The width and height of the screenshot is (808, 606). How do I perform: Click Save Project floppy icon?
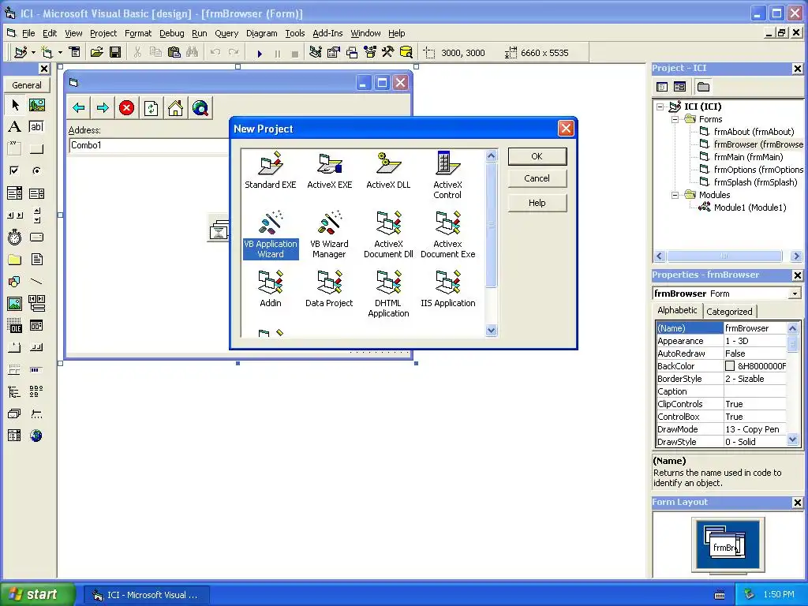point(115,52)
